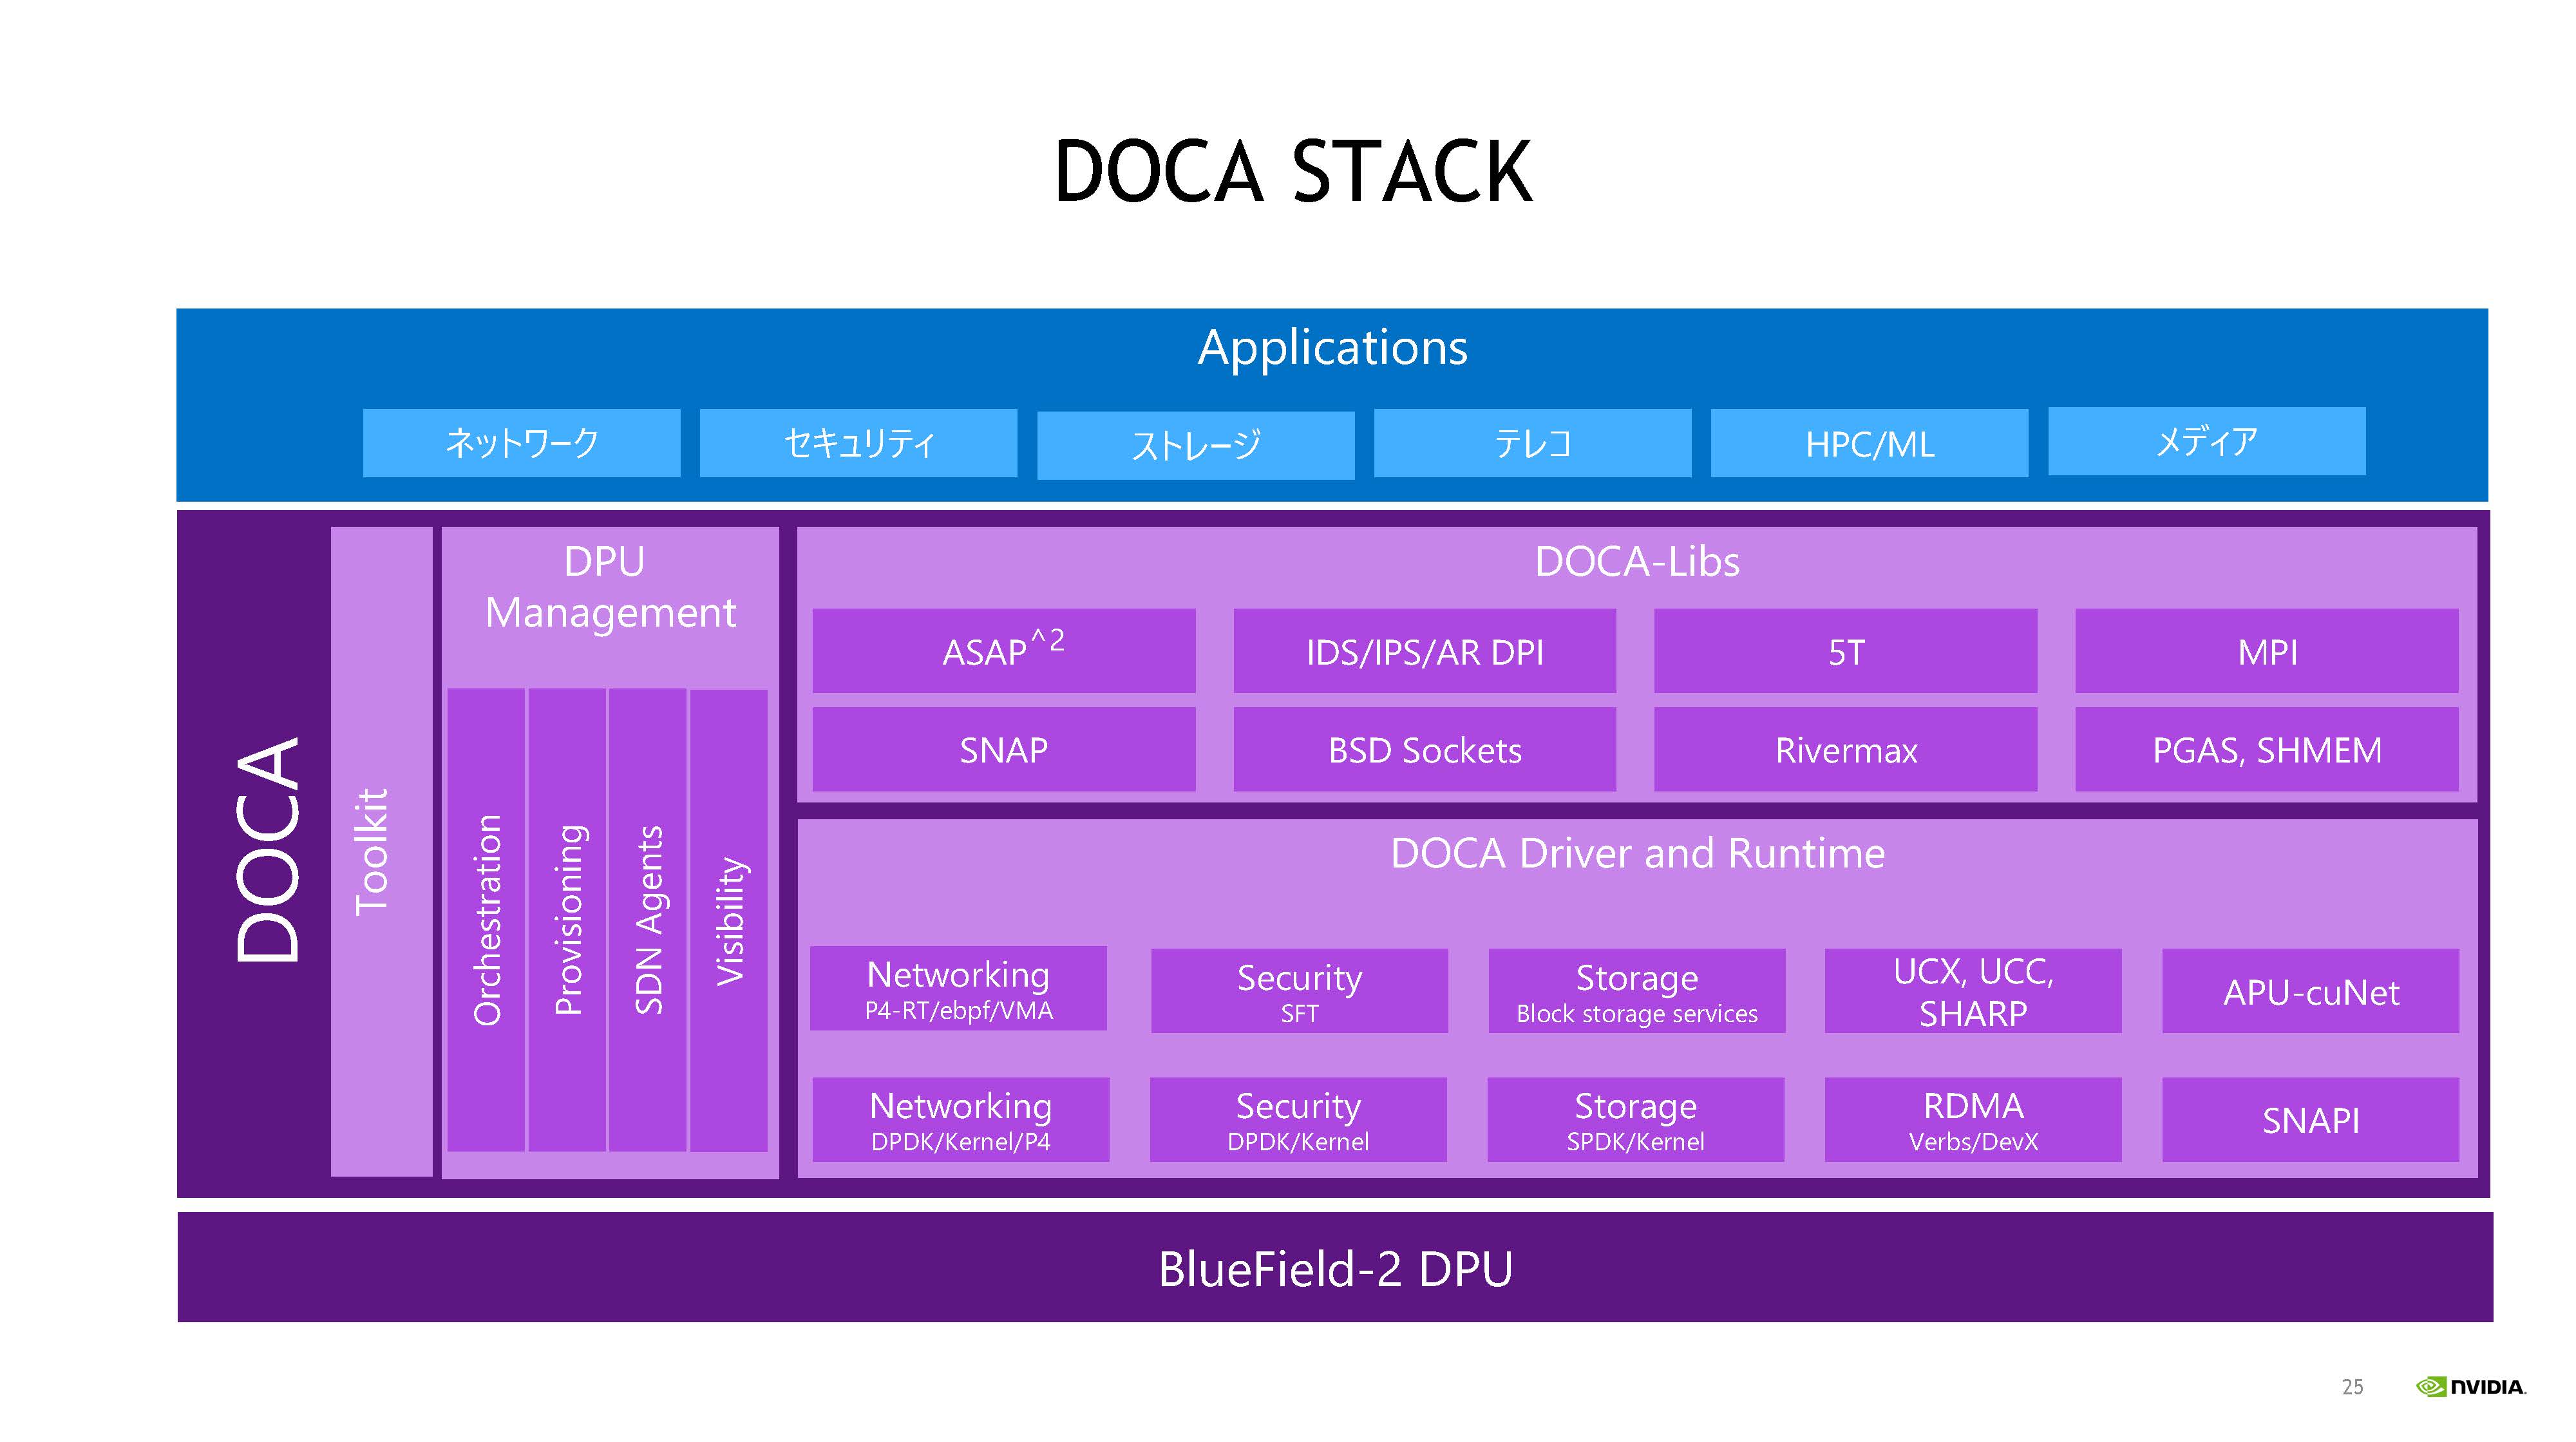2576x1442 pixels.
Task: Click the BSD Sockets box
Action: (1425, 750)
